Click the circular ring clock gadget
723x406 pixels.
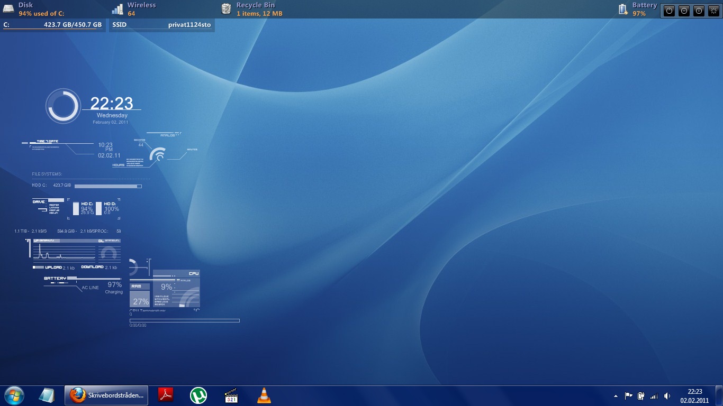tap(63, 106)
